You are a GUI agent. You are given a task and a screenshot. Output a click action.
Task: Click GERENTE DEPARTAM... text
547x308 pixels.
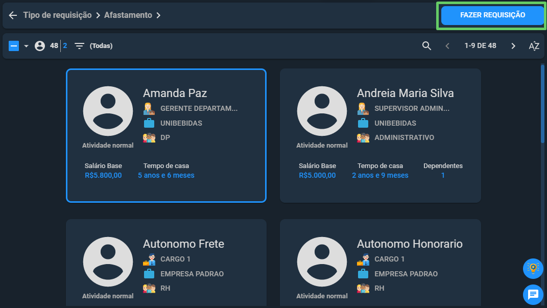(199, 108)
